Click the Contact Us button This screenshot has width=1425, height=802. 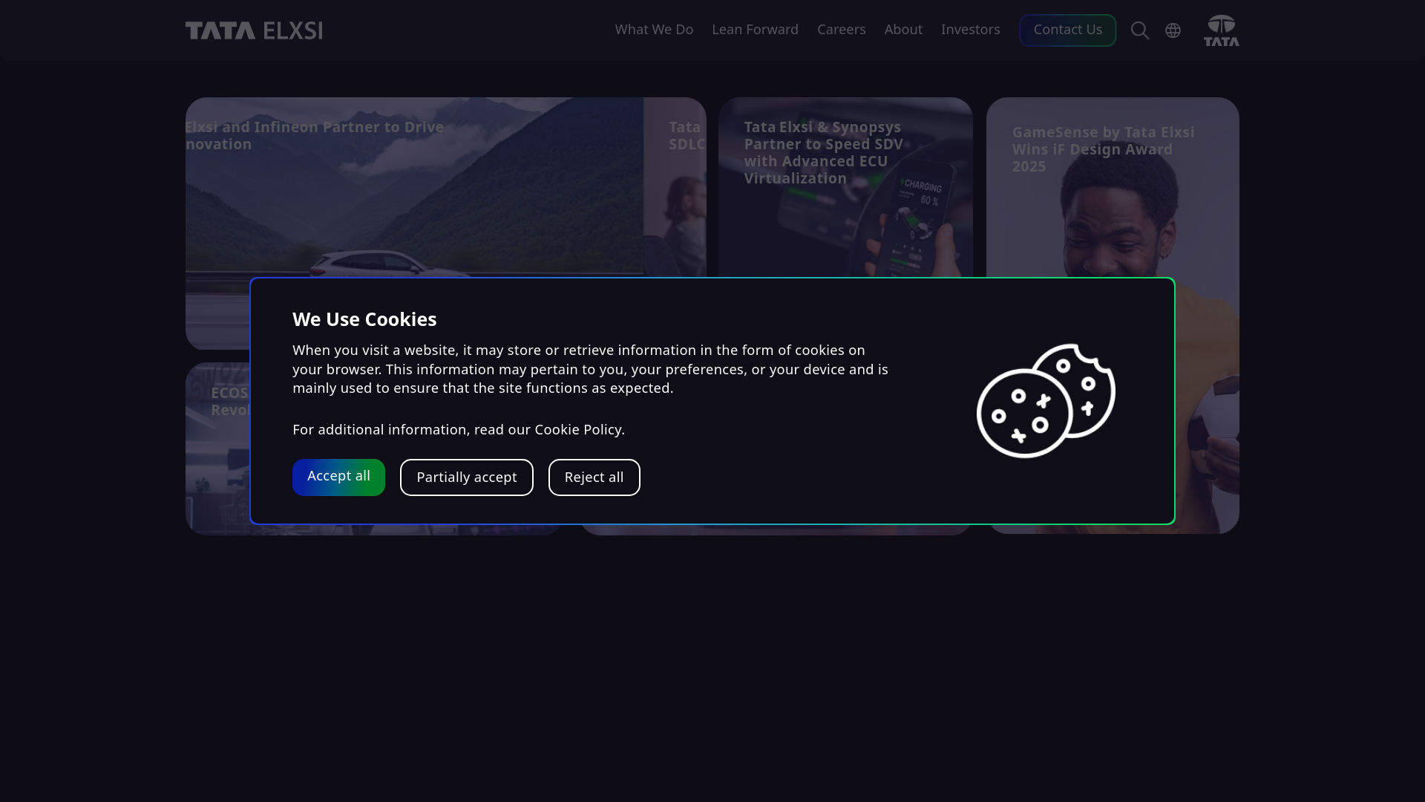click(1067, 30)
